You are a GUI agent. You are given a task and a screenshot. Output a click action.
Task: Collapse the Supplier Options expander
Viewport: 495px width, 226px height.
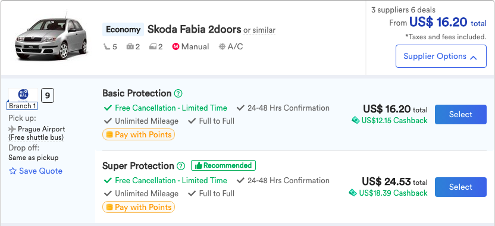point(441,56)
